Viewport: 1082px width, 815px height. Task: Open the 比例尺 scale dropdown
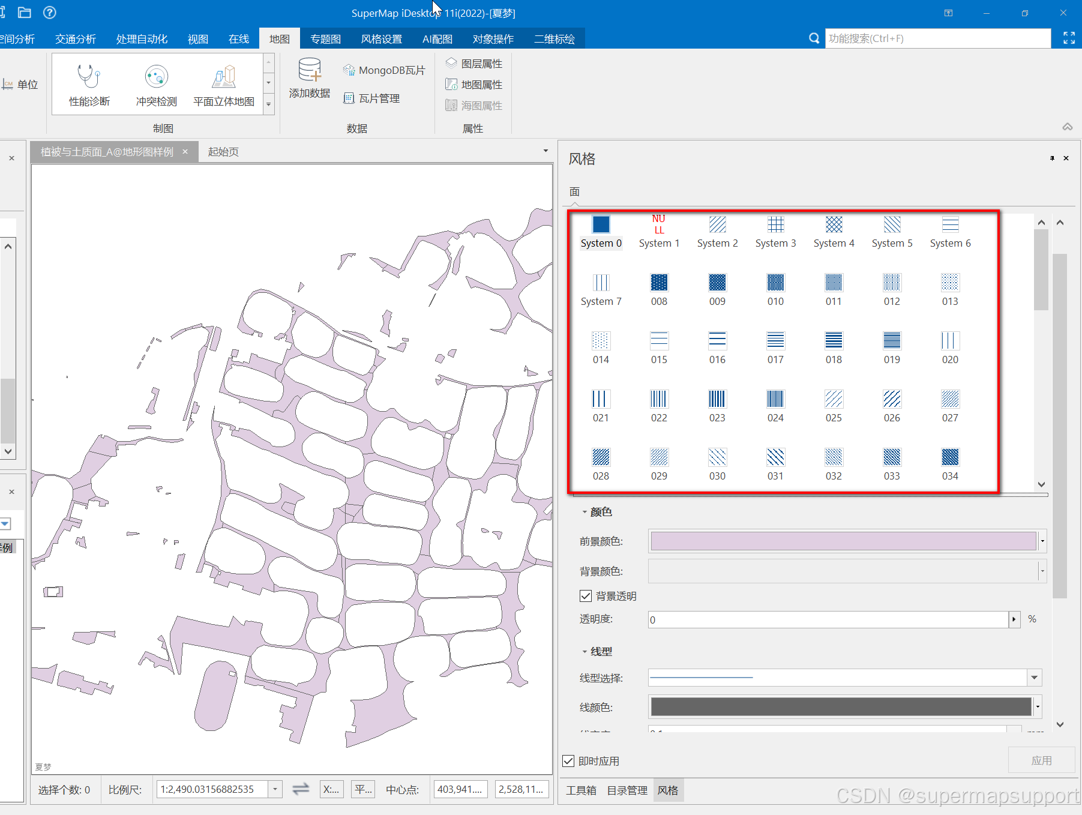coord(275,789)
